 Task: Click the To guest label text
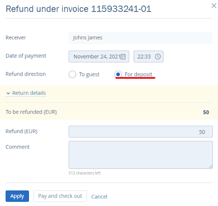tap(89, 74)
